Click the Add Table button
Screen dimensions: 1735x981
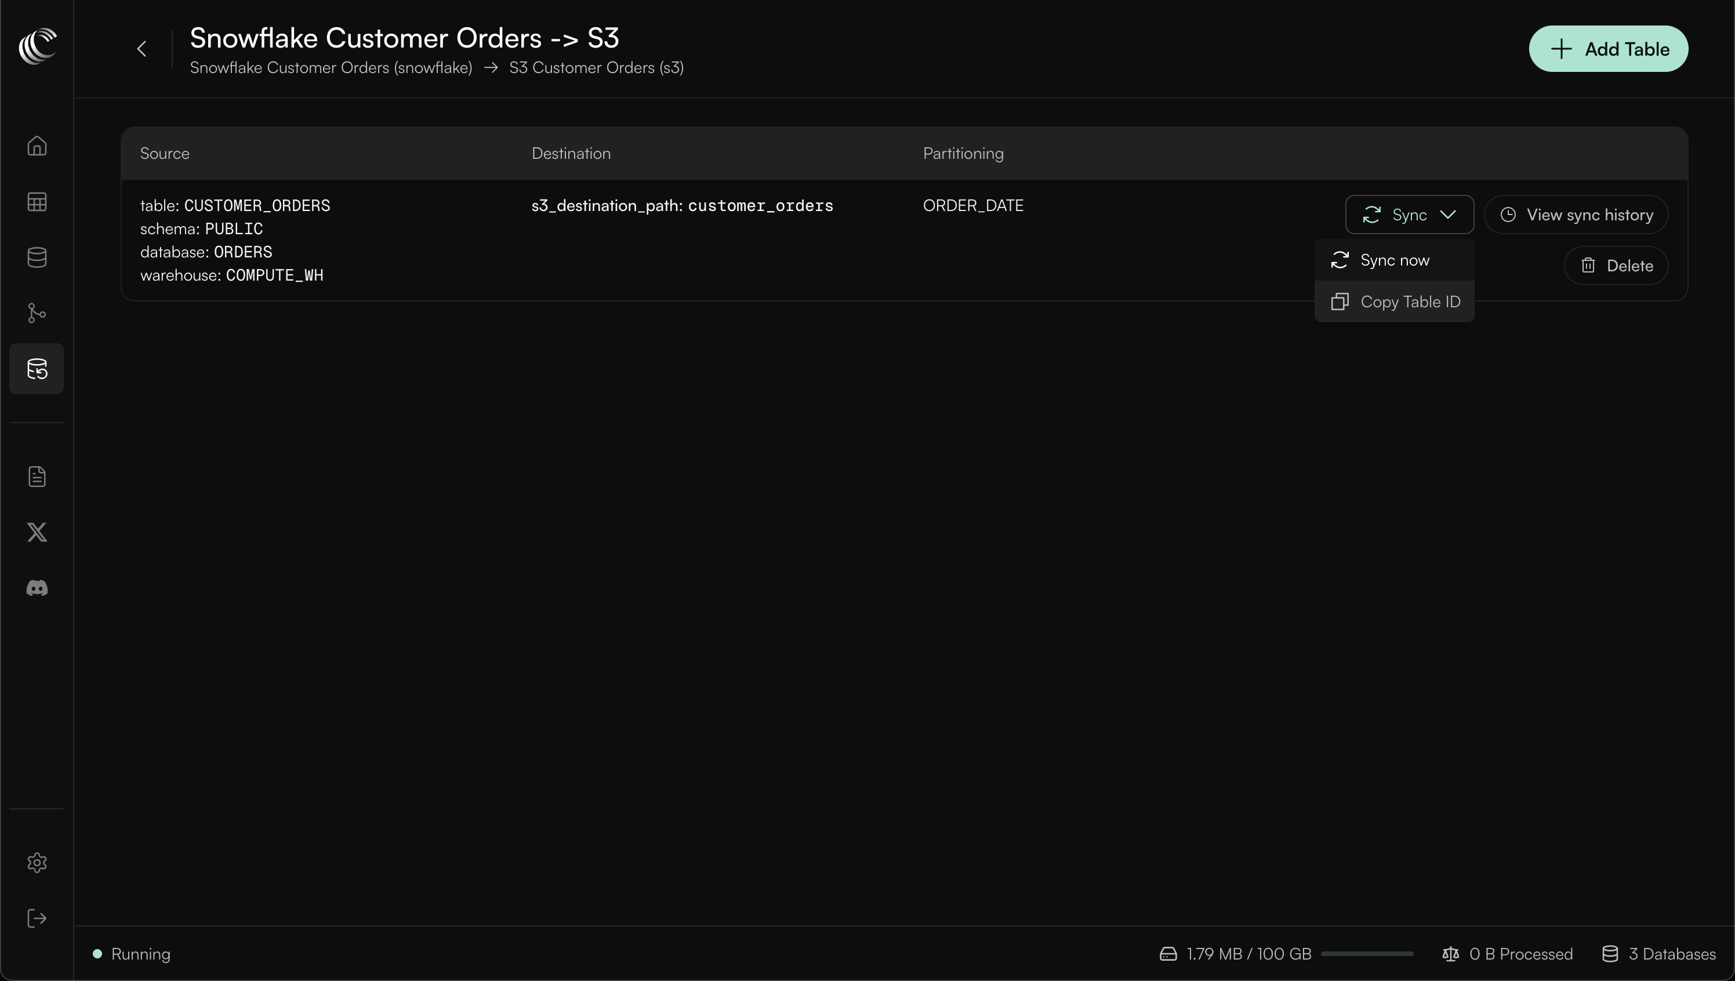click(x=1609, y=49)
